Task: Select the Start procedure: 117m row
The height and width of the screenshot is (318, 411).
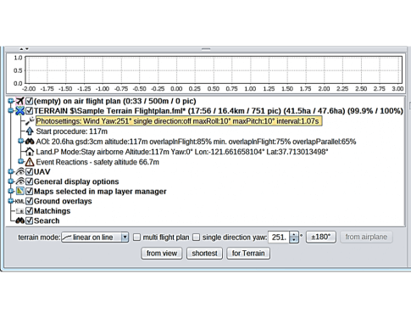Action: point(72,131)
